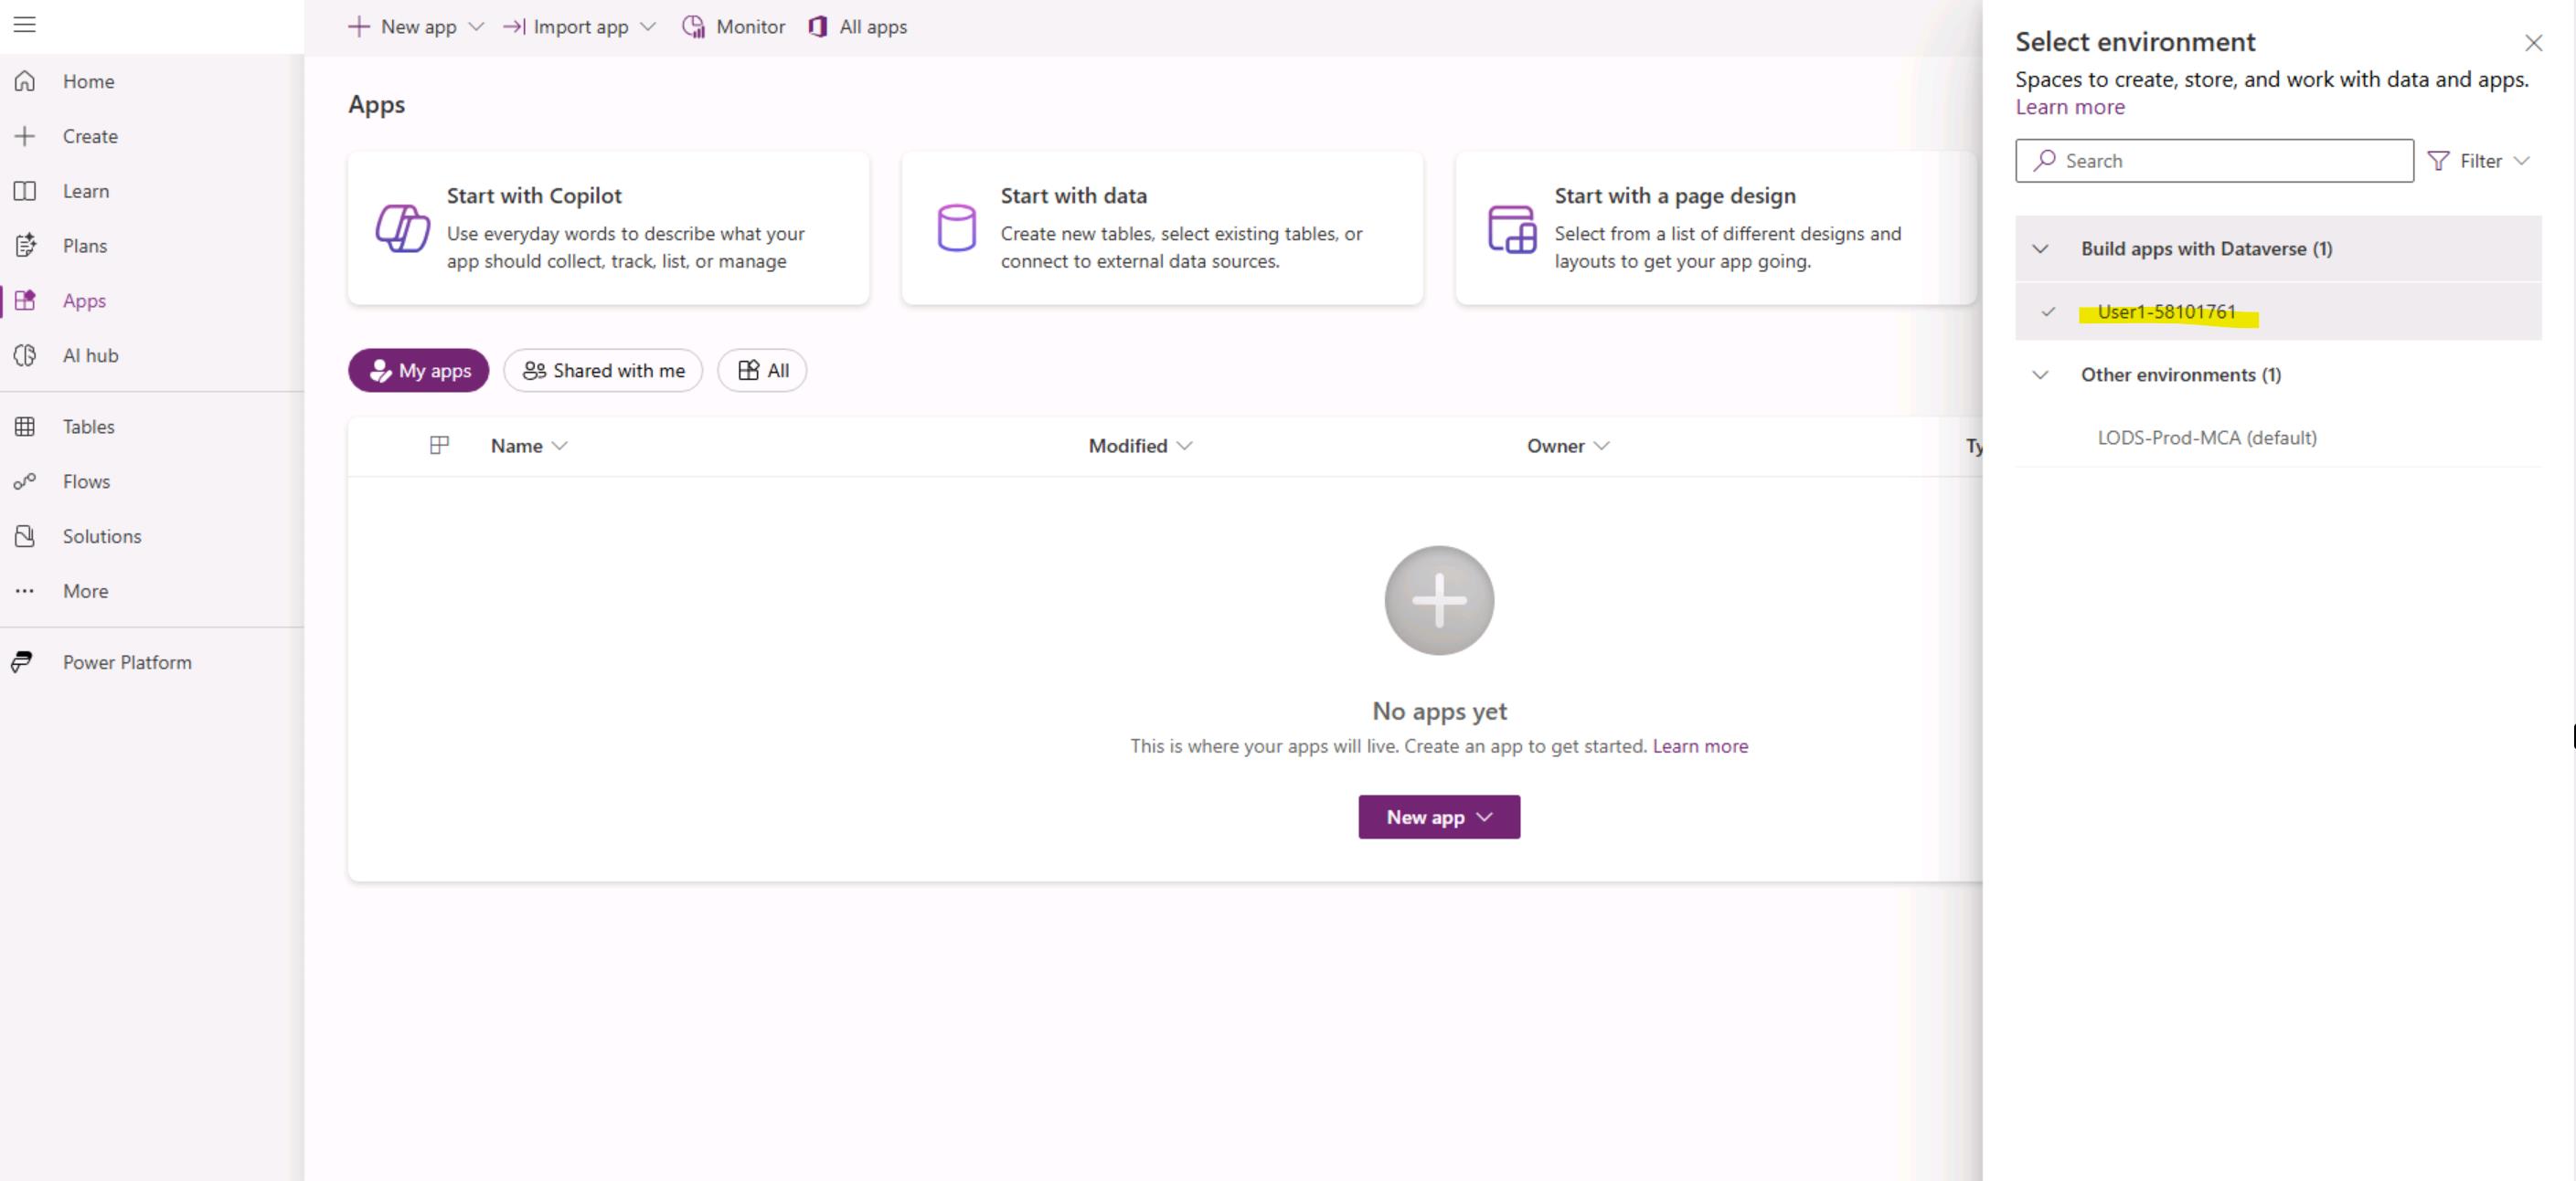Select the LODS-Prod-MCA (default) environment
The width and height of the screenshot is (2576, 1181).
click(2206, 438)
